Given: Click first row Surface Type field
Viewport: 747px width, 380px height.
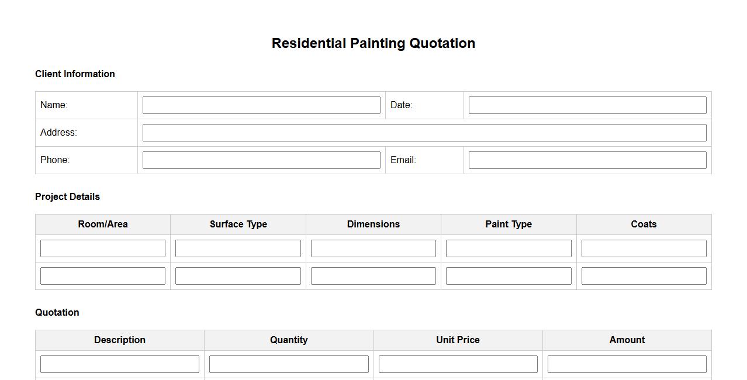Looking at the screenshot, I should point(238,248).
